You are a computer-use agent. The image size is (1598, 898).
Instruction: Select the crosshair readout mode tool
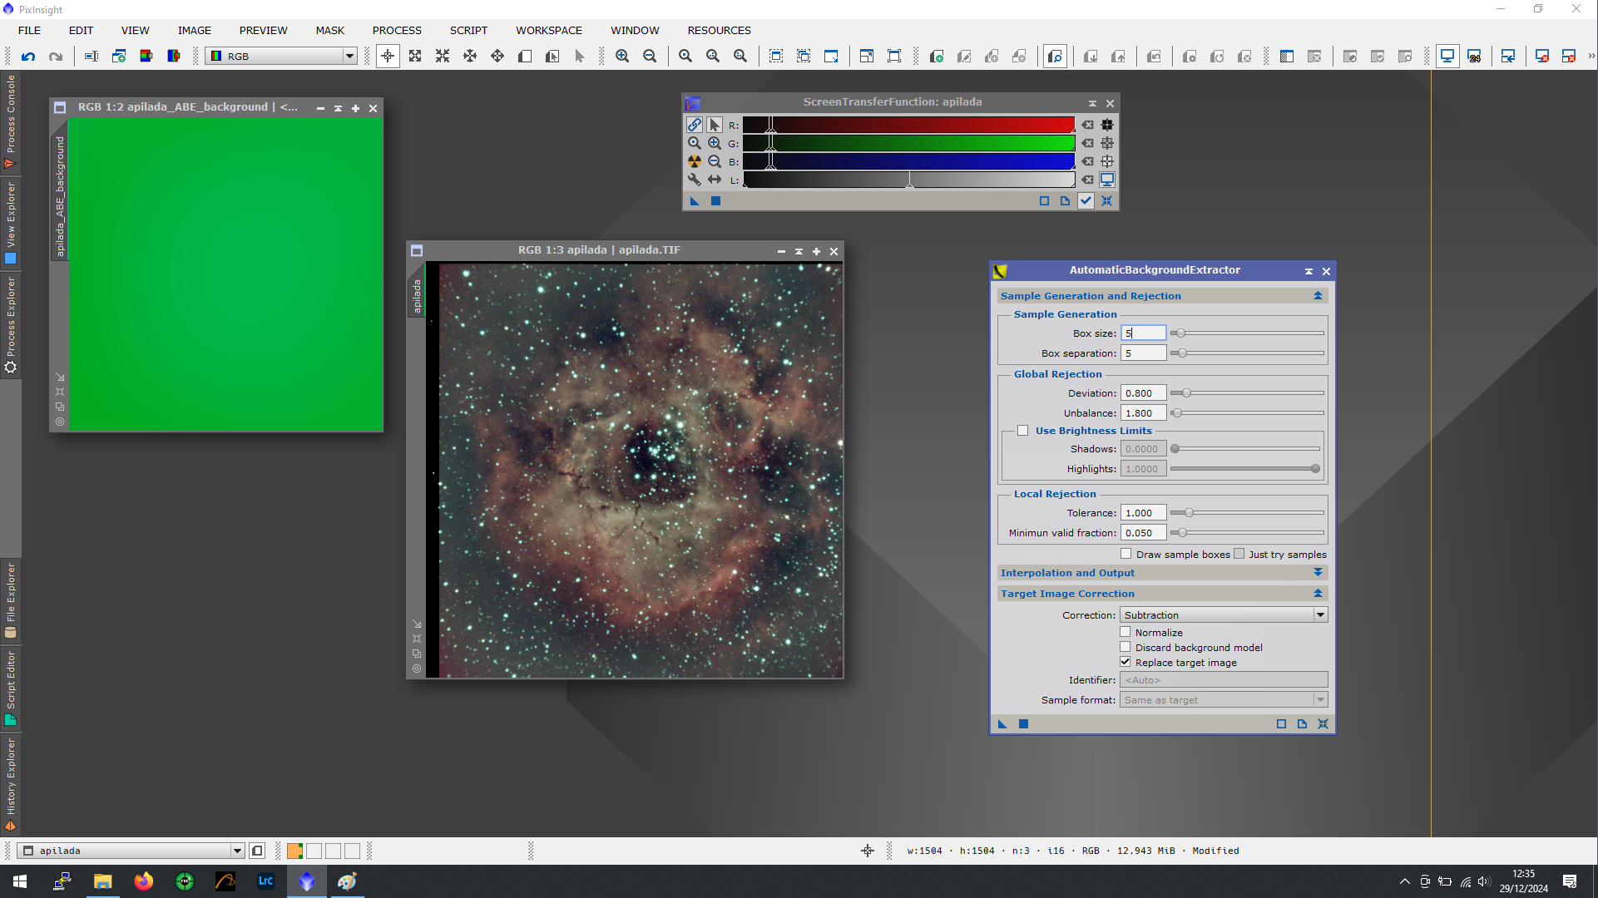pos(388,57)
